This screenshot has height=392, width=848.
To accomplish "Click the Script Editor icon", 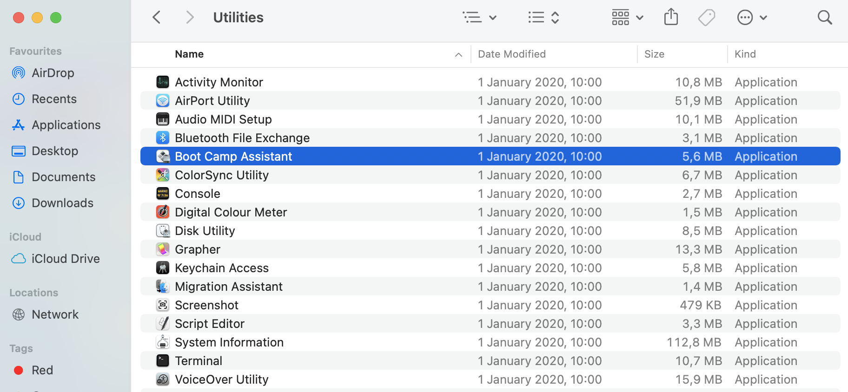I will (x=163, y=324).
